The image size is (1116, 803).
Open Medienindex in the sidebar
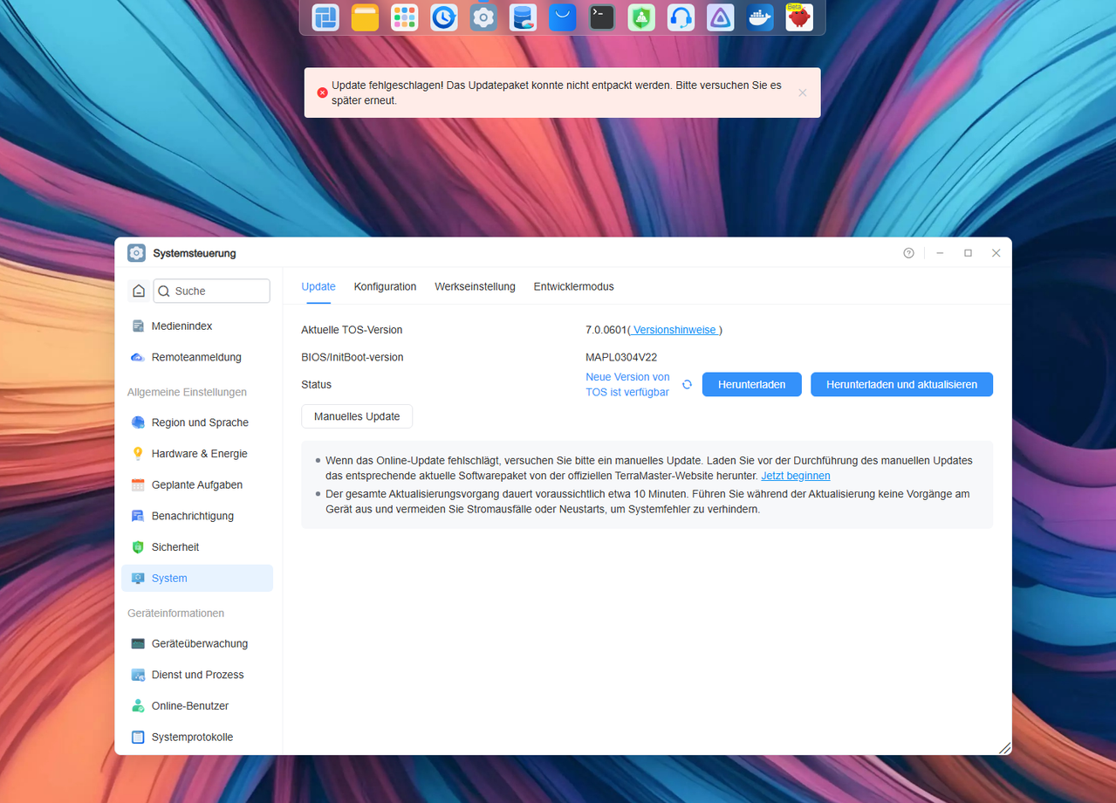pos(197,326)
